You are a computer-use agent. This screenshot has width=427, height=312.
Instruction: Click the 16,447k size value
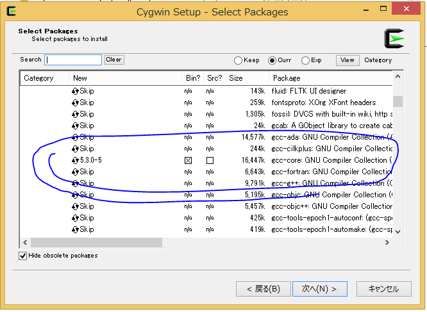pyautogui.click(x=253, y=161)
